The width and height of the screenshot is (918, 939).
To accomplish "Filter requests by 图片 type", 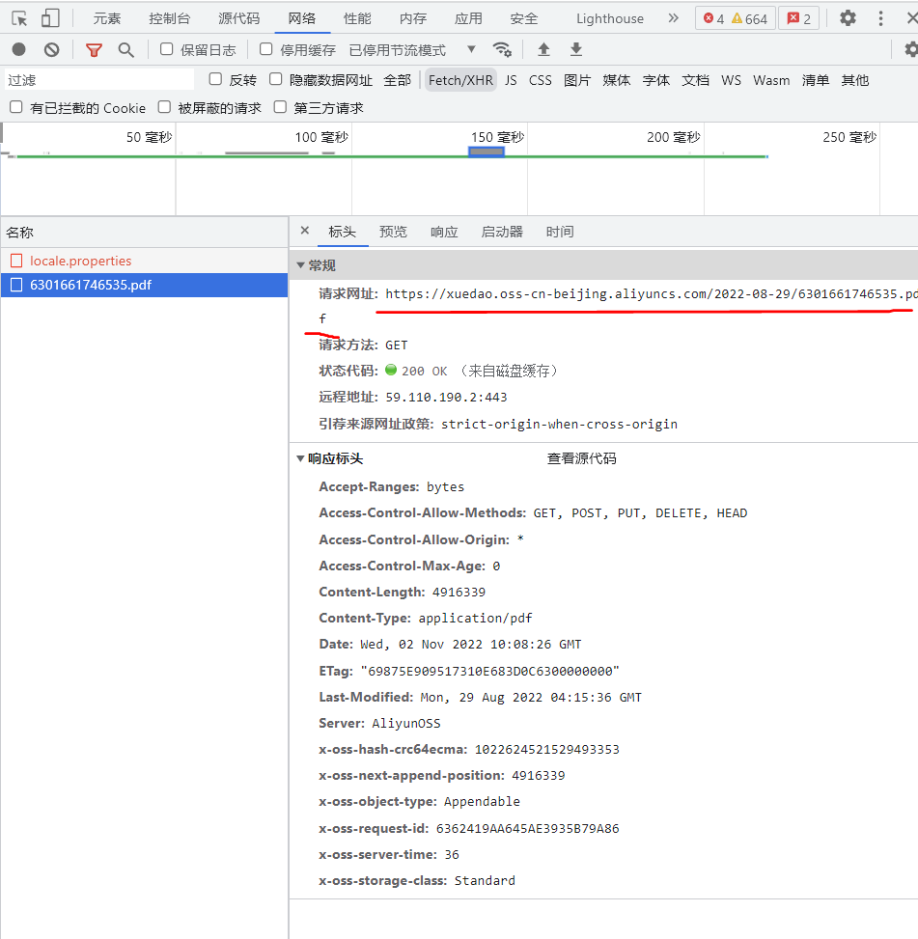I will tap(577, 80).
